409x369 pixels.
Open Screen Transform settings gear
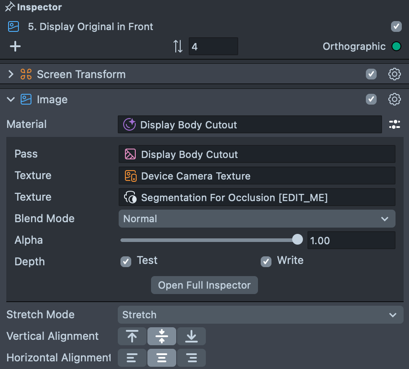[x=394, y=74]
